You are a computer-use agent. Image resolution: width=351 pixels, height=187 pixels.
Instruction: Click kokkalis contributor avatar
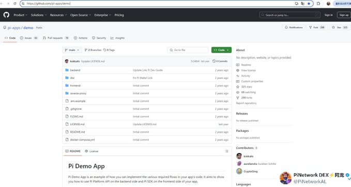239,156
